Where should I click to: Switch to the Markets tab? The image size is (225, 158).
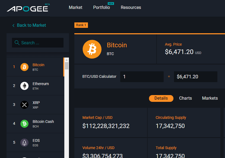point(210,98)
